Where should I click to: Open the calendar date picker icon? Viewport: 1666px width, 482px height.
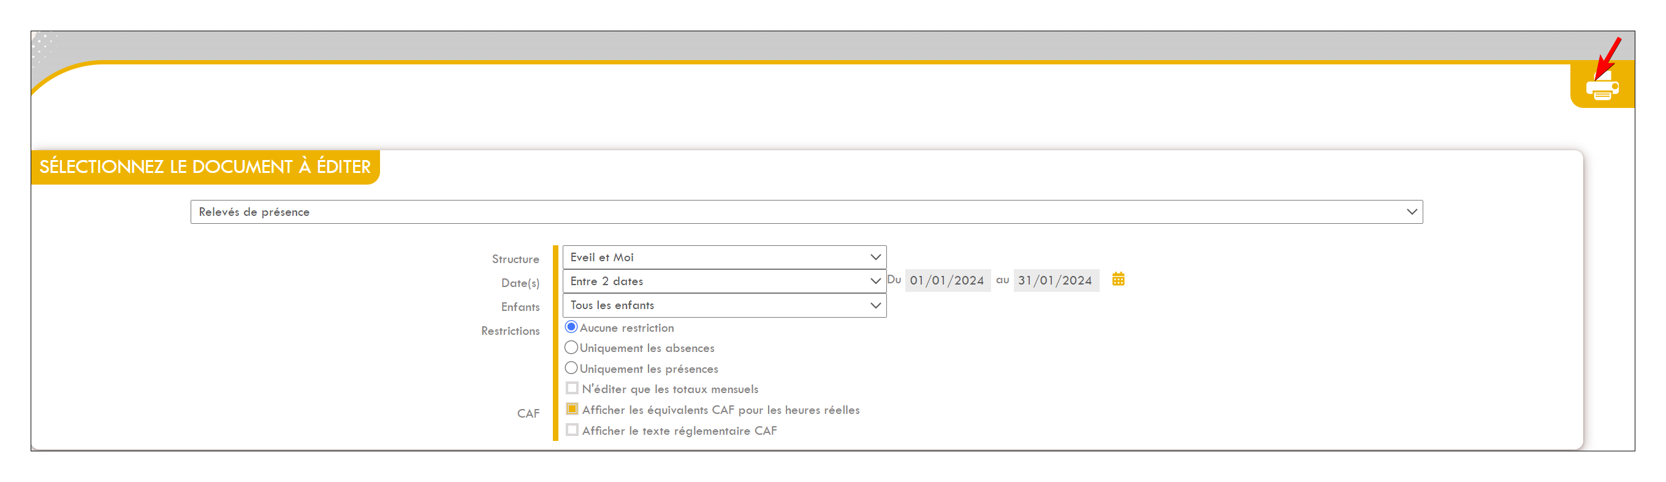coord(1117,279)
